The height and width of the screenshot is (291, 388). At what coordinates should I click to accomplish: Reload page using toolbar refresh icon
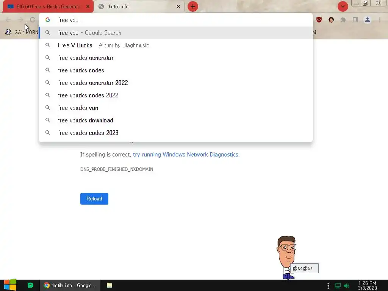(33, 20)
